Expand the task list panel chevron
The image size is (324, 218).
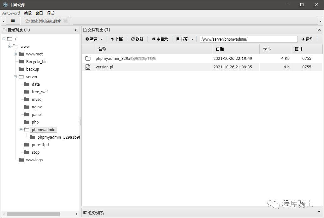319,212
